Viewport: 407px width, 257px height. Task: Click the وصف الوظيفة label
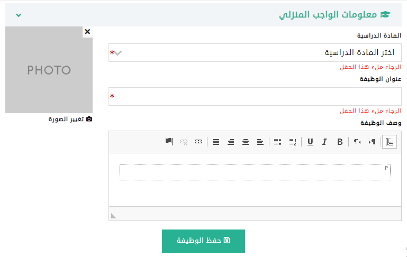tap(381, 123)
